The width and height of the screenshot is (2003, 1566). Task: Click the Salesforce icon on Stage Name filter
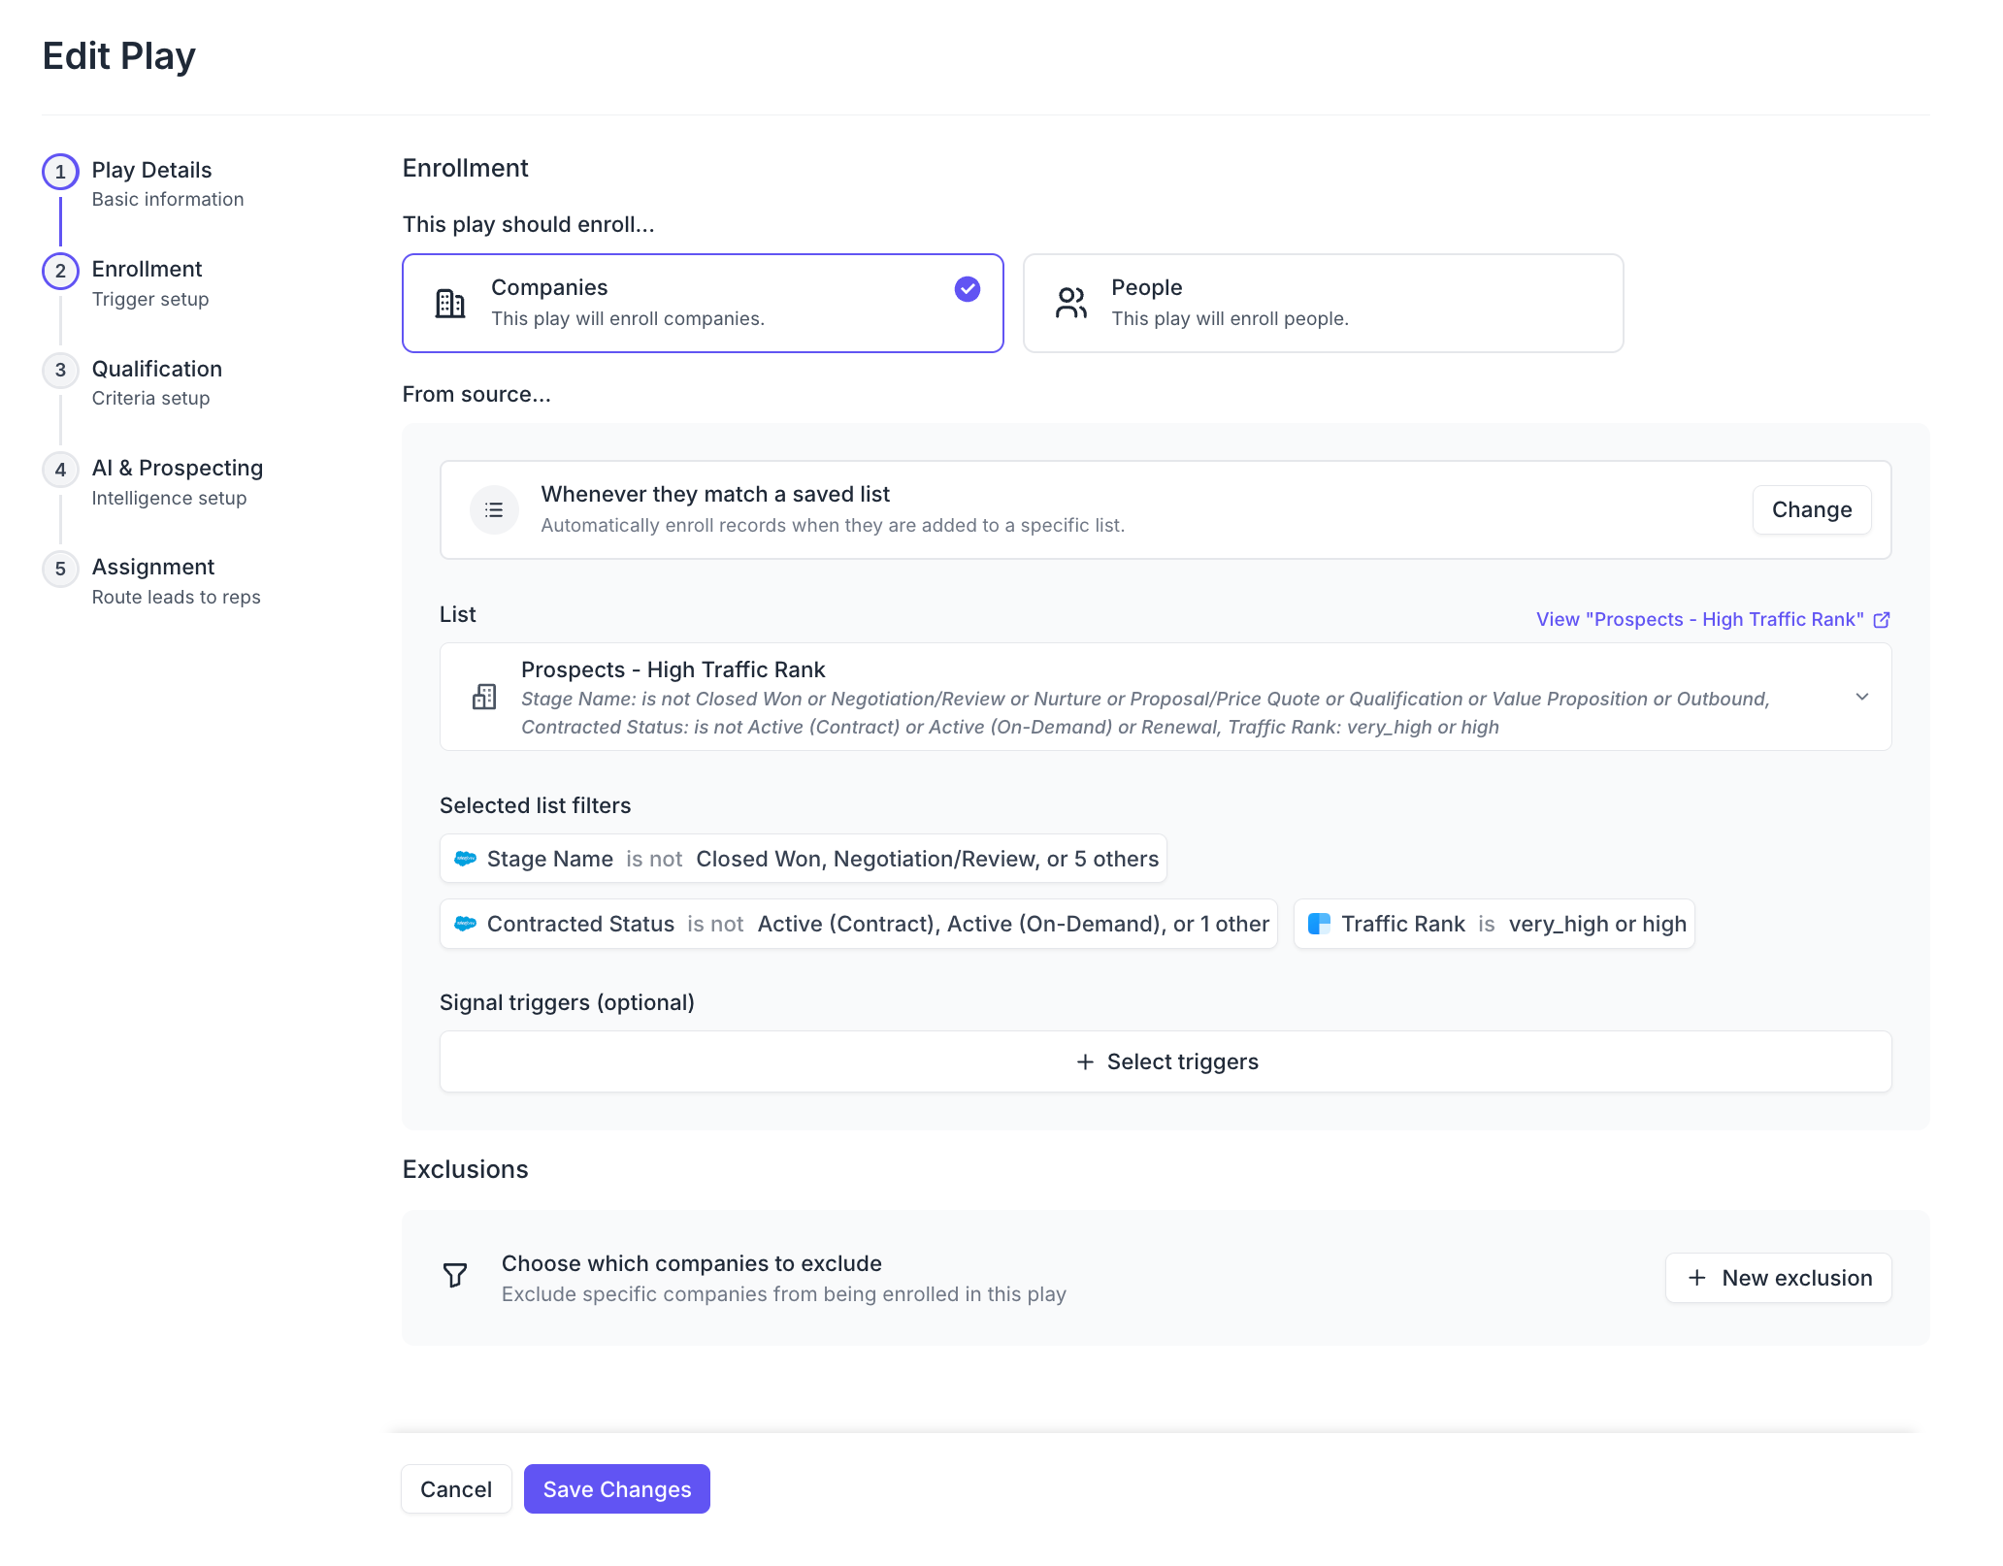[466, 859]
